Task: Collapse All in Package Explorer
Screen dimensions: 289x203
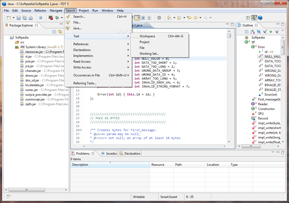Action: point(54,32)
